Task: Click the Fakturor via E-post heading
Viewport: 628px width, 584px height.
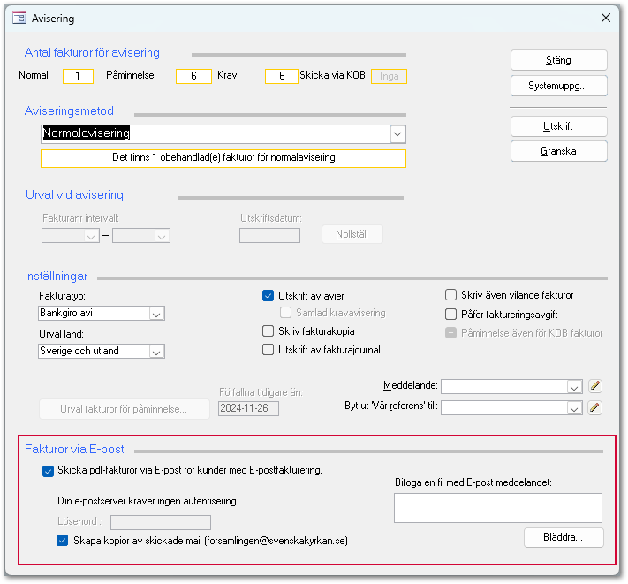Action: click(74, 450)
